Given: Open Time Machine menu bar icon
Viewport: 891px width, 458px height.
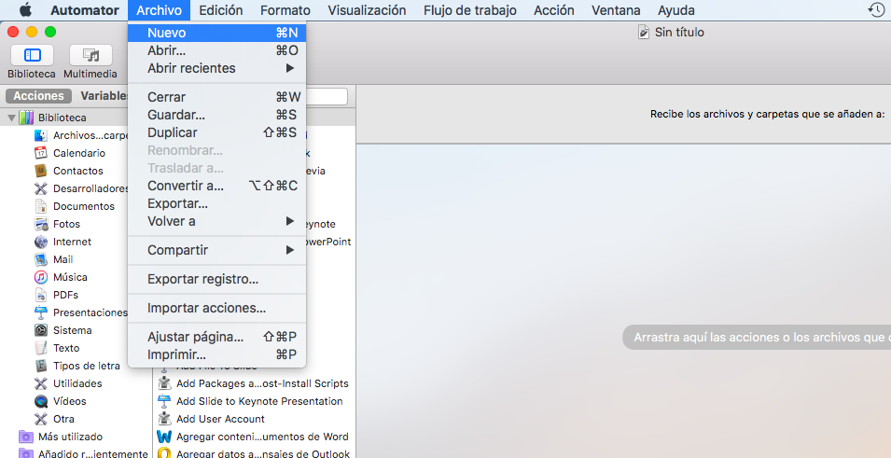Looking at the screenshot, I should (x=877, y=9).
